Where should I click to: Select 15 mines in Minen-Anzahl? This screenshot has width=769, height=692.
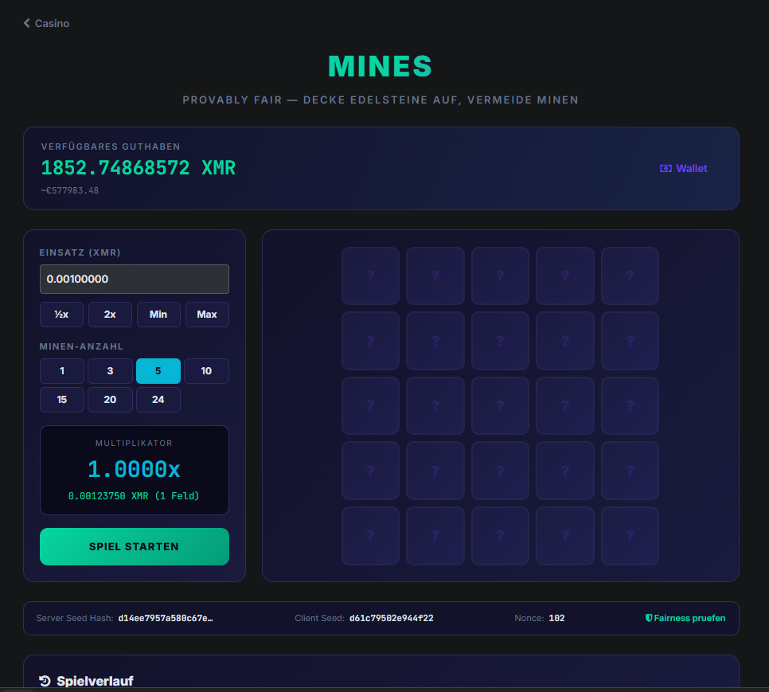pyautogui.click(x=62, y=400)
